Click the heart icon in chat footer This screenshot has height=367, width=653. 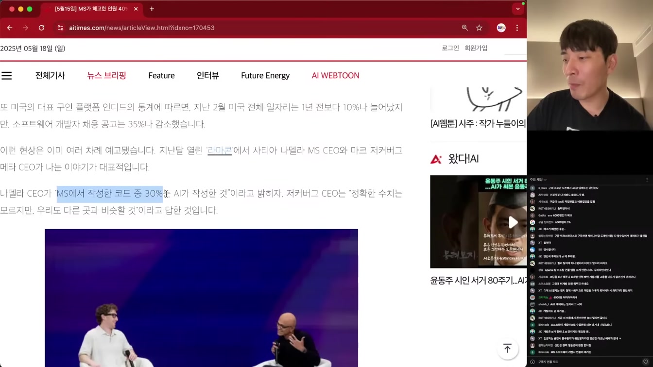click(645, 362)
